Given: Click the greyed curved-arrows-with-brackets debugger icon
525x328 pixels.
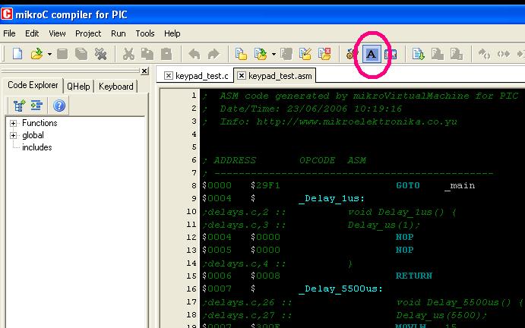Looking at the screenshot, I should [484, 54].
